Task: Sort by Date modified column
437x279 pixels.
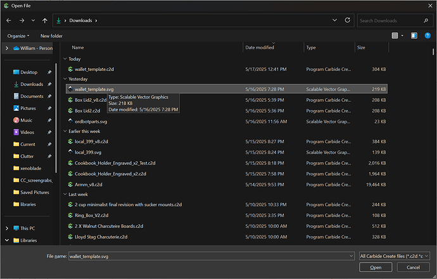Action: click(x=260, y=47)
